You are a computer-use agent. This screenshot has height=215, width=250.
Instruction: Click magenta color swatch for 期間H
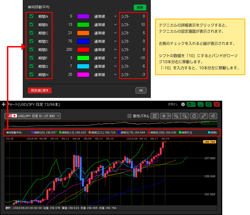point(83,75)
